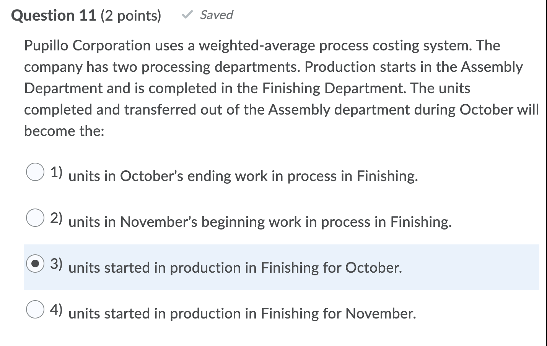Click the '4)' option number label

click(57, 309)
